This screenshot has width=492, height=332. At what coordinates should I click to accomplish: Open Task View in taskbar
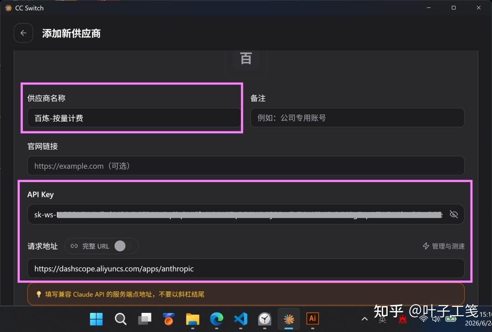[x=145, y=319]
